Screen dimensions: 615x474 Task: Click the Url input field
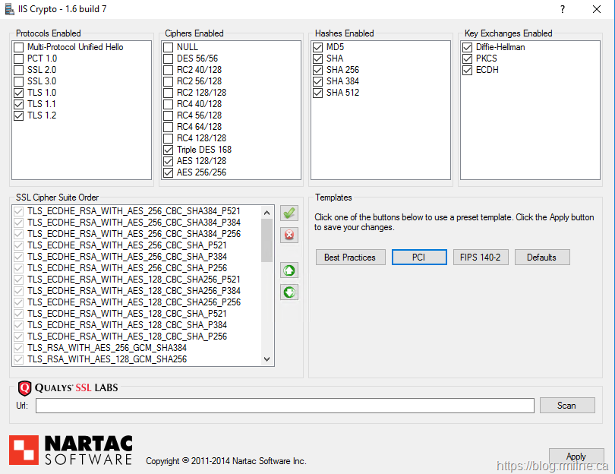point(285,406)
